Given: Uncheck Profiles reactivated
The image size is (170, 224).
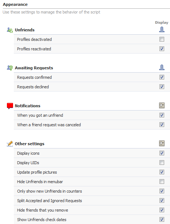Looking at the screenshot, I should pyautogui.click(x=162, y=49).
